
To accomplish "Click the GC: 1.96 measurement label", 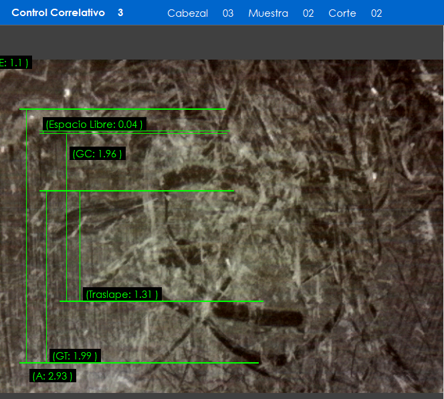I will click(x=98, y=154).
